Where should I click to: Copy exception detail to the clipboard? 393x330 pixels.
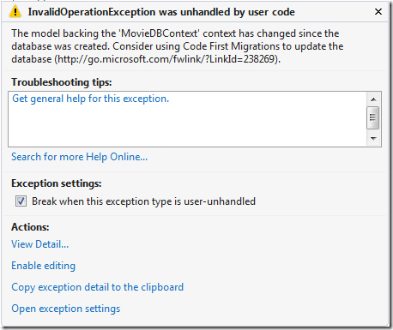(98, 287)
